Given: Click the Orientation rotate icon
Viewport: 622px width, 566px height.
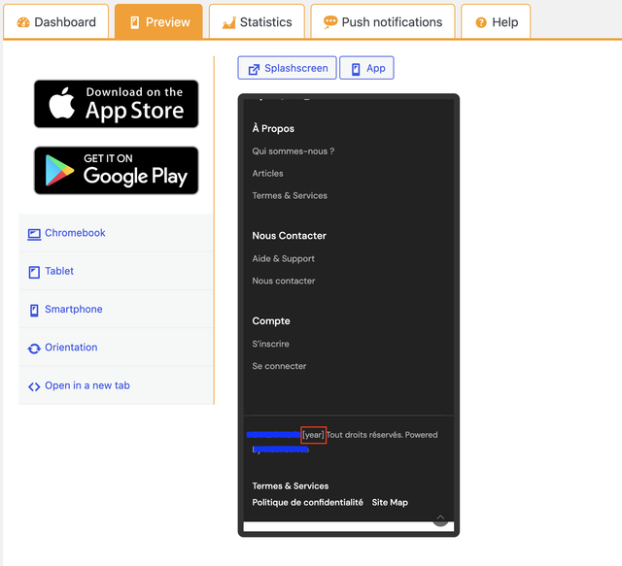Looking at the screenshot, I should point(34,349).
